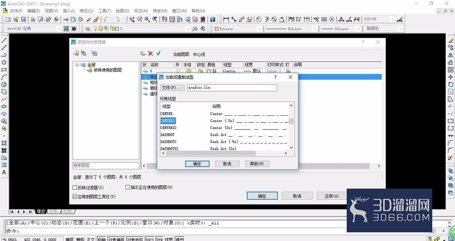Click the acadiso.lin file name field
This screenshot has width=455, height=241.
[x=232, y=87]
